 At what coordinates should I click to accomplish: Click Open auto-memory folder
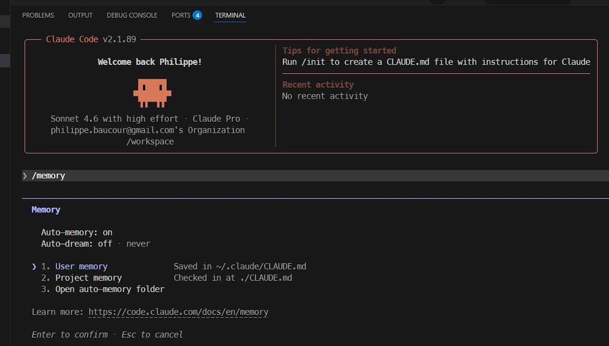point(109,289)
